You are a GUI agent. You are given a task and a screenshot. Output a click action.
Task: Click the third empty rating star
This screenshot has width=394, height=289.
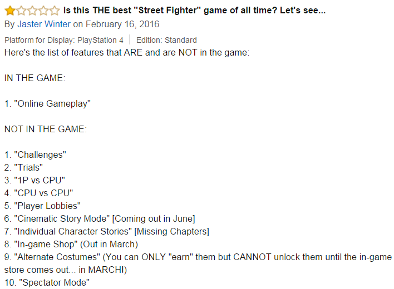(32, 11)
